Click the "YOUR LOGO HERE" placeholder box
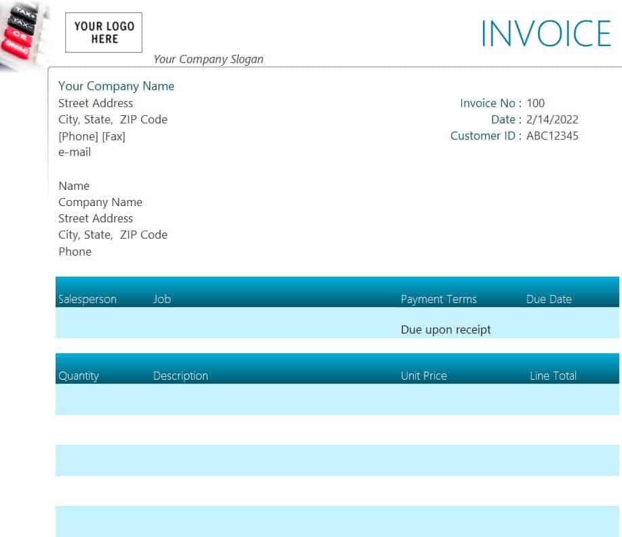The height and width of the screenshot is (537, 622). (x=104, y=33)
